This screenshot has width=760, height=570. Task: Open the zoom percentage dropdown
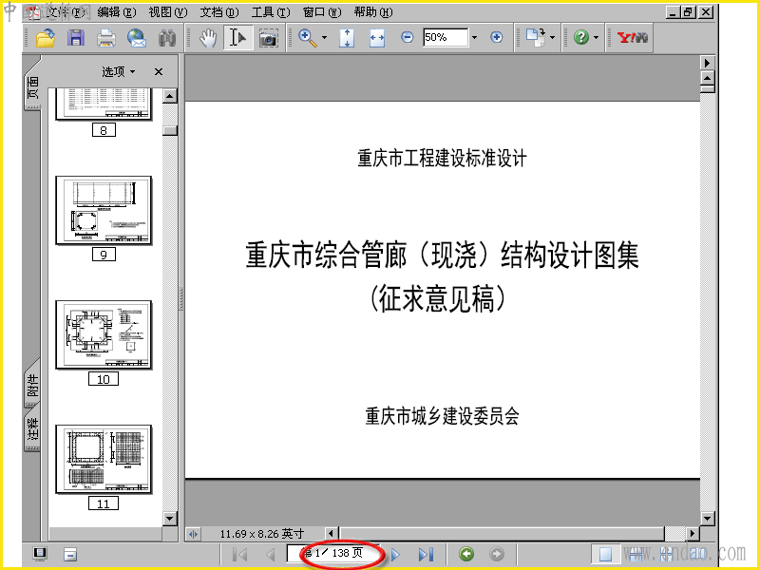tap(474, 37)
